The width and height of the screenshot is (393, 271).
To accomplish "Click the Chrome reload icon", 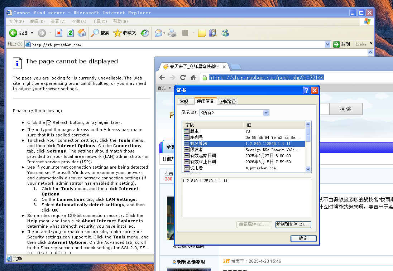I will click(183, 78).
